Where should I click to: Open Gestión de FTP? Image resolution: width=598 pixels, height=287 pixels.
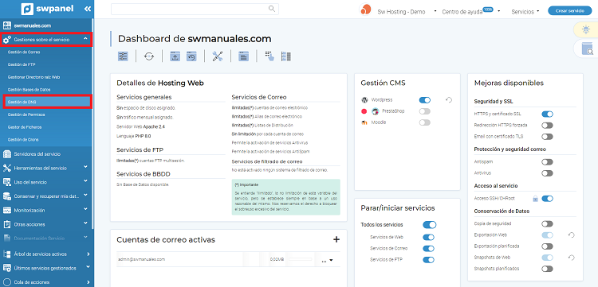coord(22,64)
